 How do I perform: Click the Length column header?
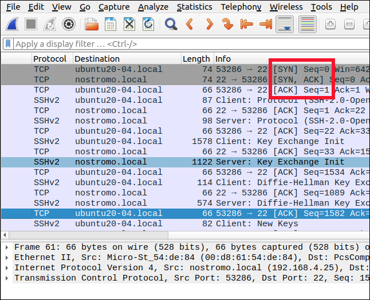tap(196, 59)
